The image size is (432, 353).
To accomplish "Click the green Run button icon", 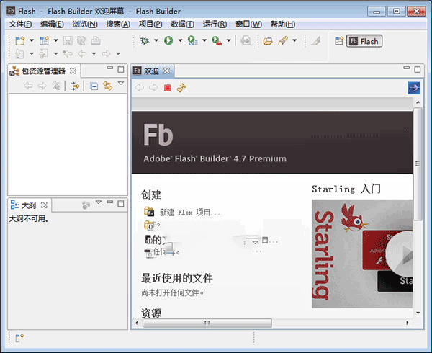I will 168,41.
